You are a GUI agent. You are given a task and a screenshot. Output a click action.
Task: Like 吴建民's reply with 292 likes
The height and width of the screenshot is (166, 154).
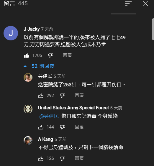tap(41, 96)
